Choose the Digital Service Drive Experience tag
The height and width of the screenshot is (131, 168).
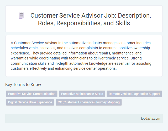point(30,102)
